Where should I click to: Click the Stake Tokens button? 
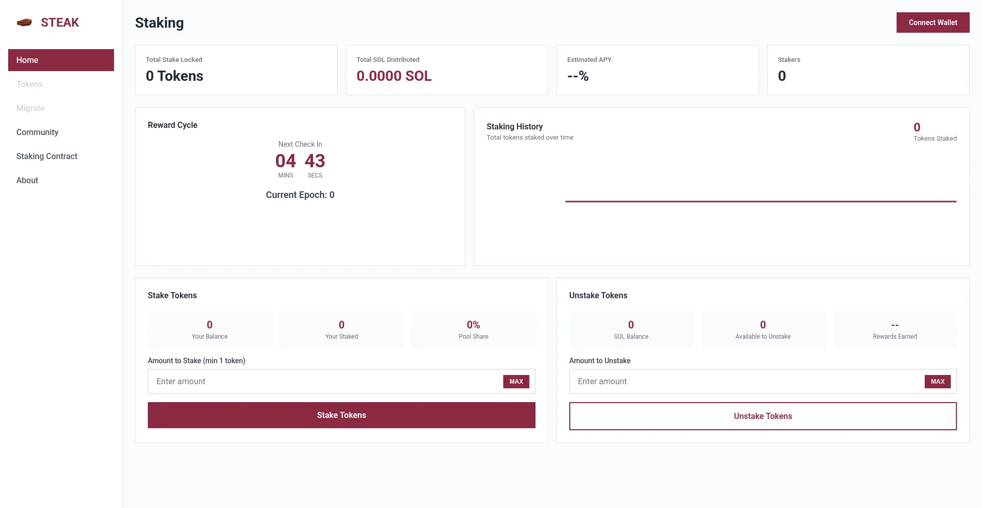pyautogui.click(x=341, y=415)
